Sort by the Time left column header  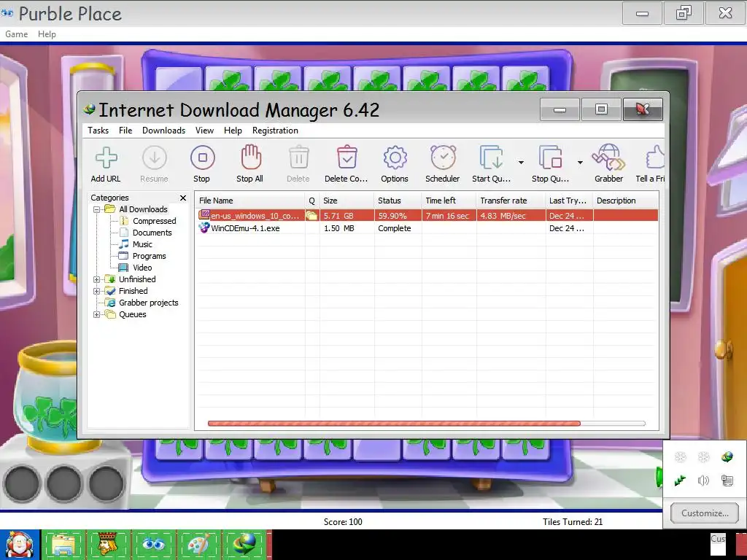[x=449, y=201]
